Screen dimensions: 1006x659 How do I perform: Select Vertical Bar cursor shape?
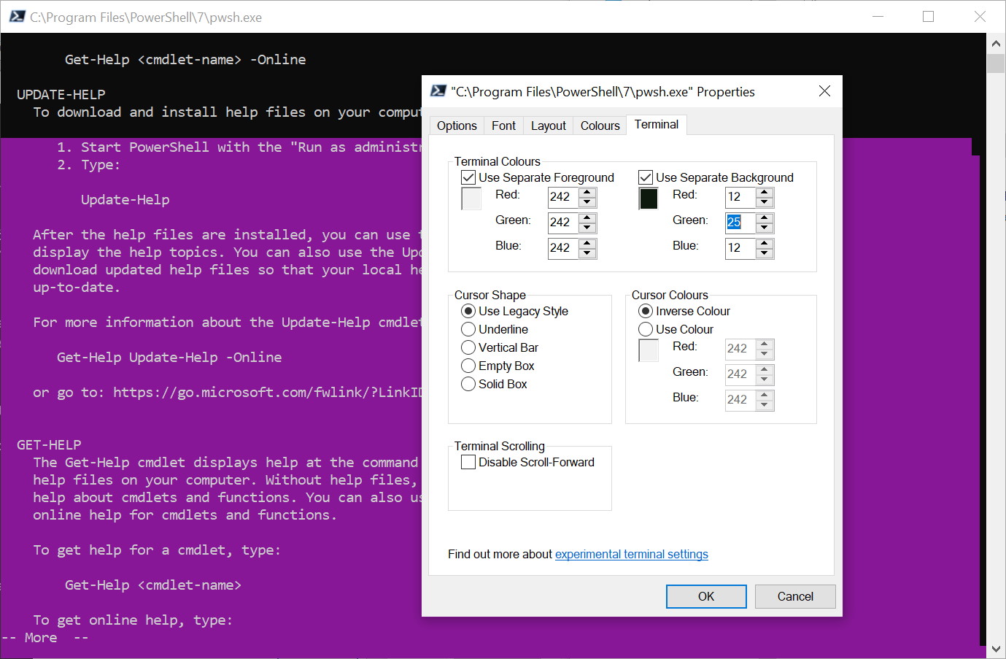(468, 347)
